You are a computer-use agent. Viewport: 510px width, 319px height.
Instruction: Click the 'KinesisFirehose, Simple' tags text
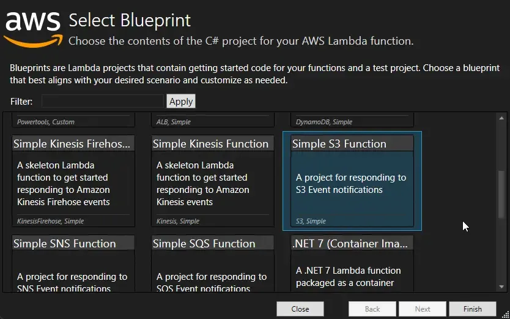(x=50, y=221)
